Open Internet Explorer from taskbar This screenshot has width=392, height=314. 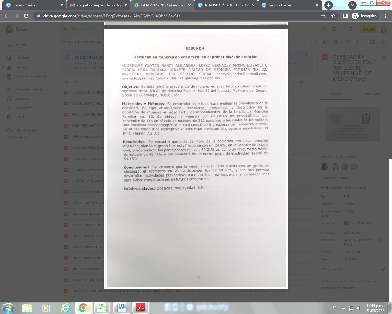pos(65,308)
